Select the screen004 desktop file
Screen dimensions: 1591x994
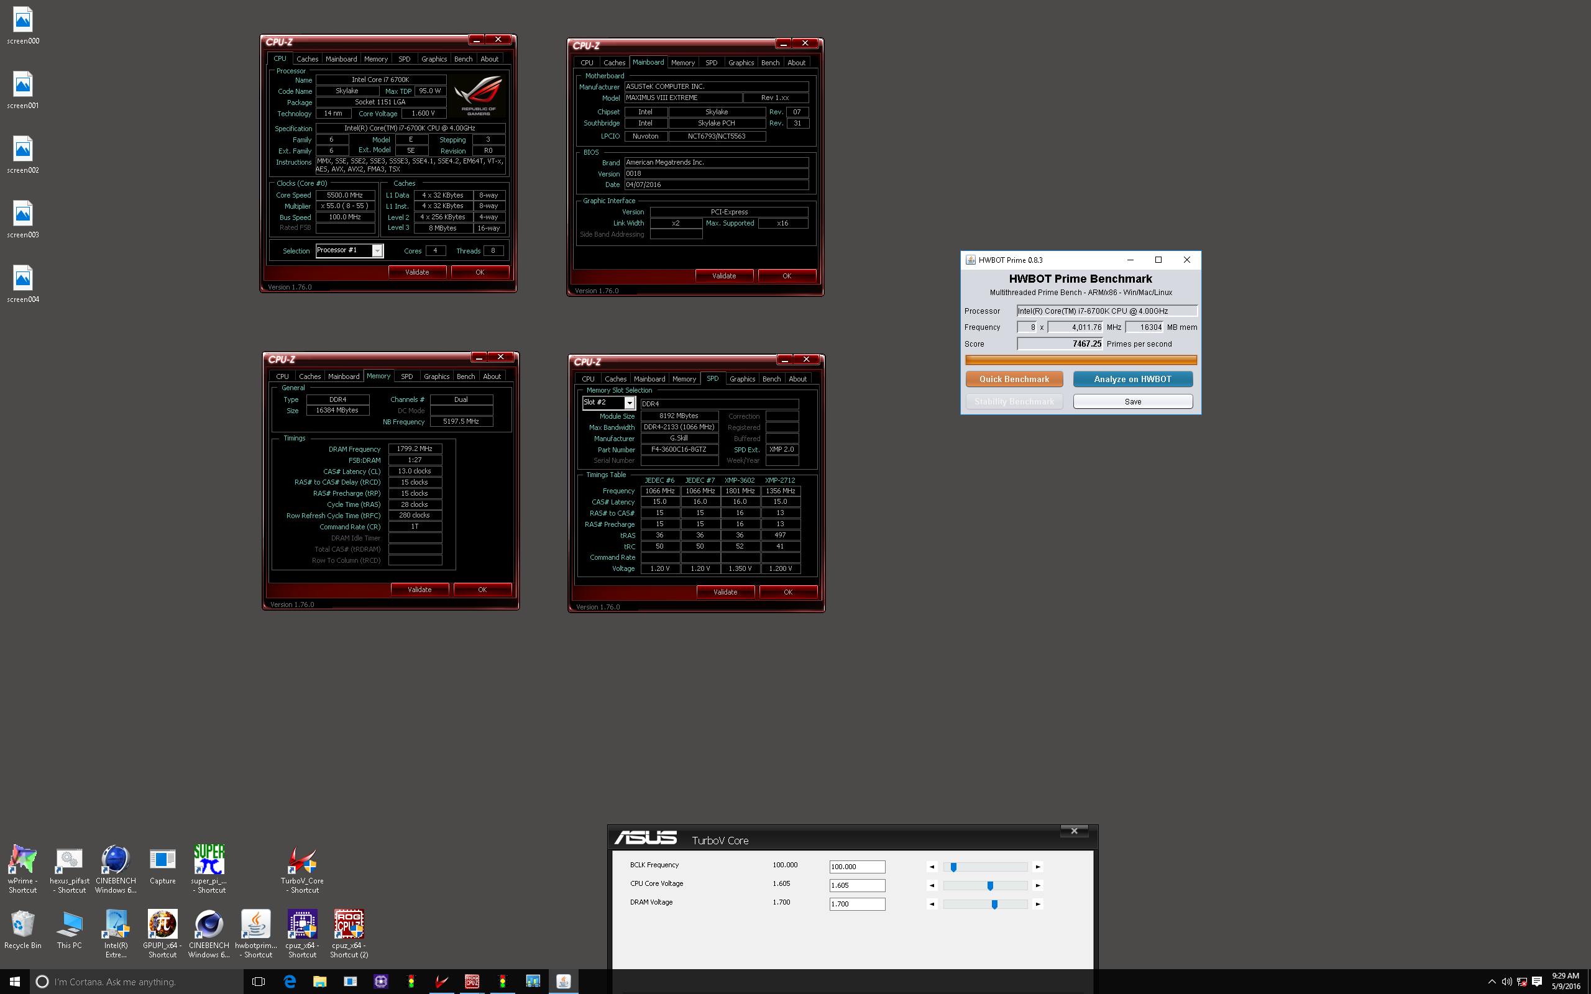point(23,283)
